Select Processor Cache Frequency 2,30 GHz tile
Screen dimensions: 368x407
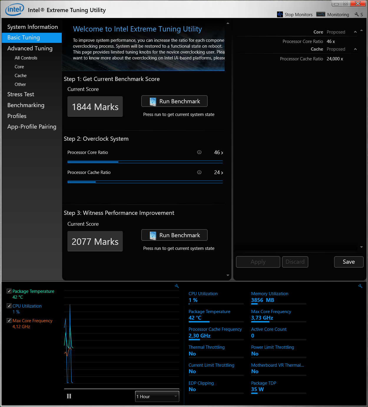point(216,333)
